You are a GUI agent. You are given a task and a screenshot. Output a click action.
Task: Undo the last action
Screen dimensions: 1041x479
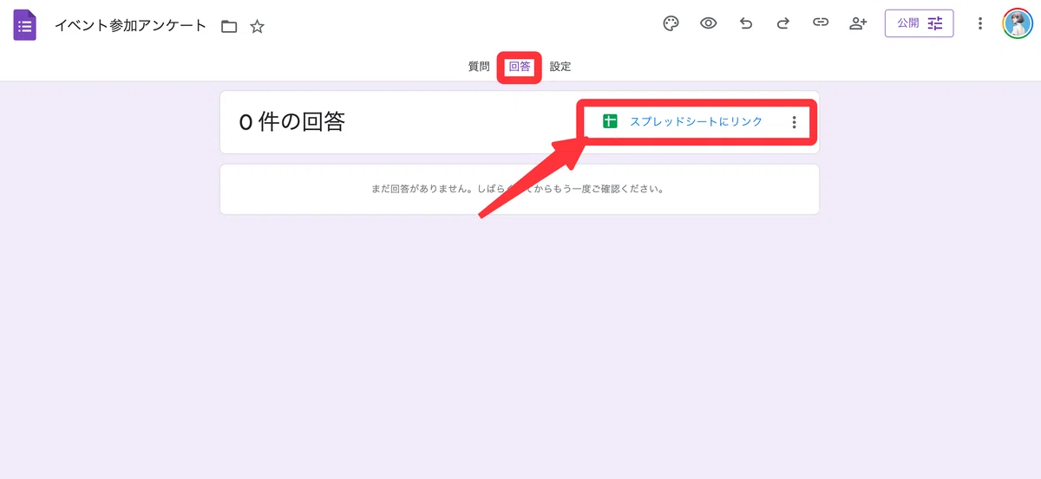745,23
